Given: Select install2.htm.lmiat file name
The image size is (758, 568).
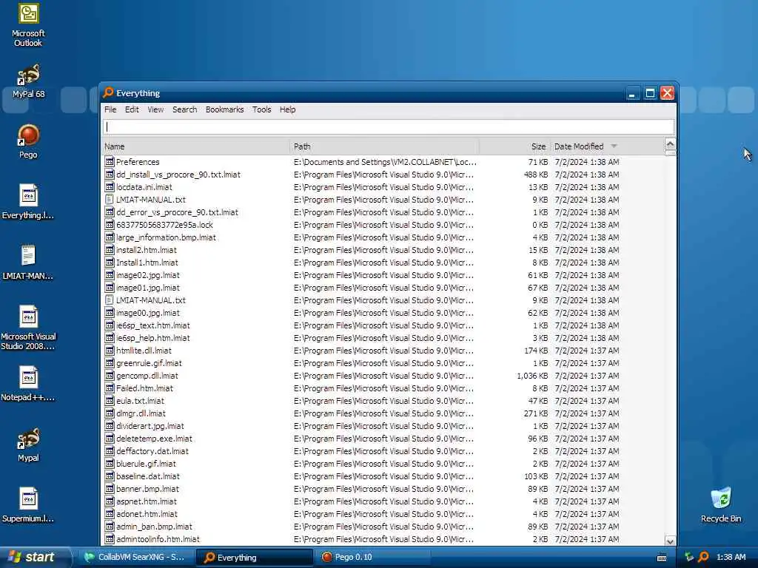Looking at the screenshot, I should [x=146, y=250].
